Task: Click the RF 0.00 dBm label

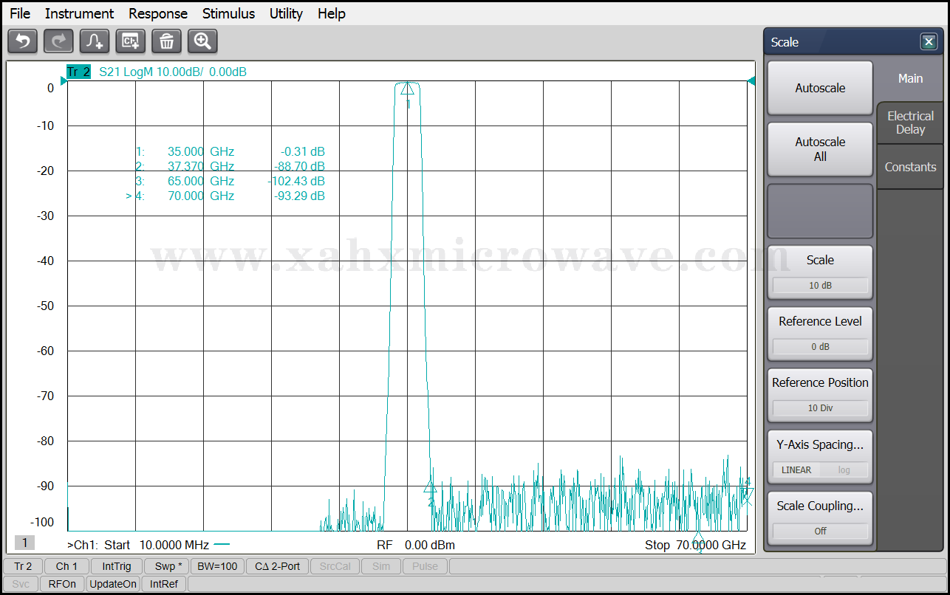Action: (416, 545)
